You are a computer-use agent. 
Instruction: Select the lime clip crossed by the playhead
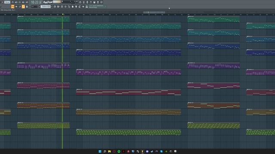[43, 125]
